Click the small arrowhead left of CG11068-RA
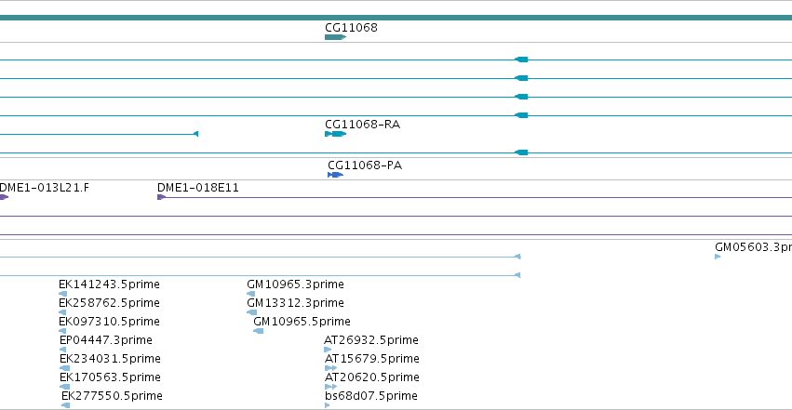792x410 pixels. 196,134
